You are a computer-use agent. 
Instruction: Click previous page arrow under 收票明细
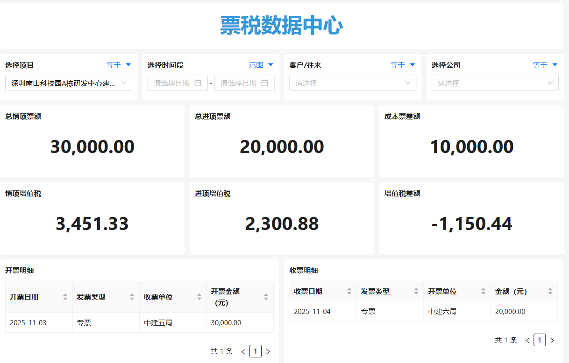pos(527,340)
